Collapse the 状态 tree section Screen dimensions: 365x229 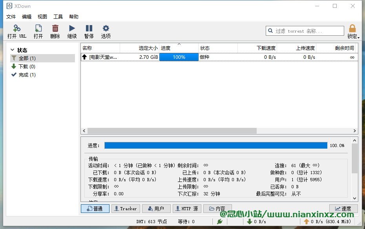[x=12, y=50]
